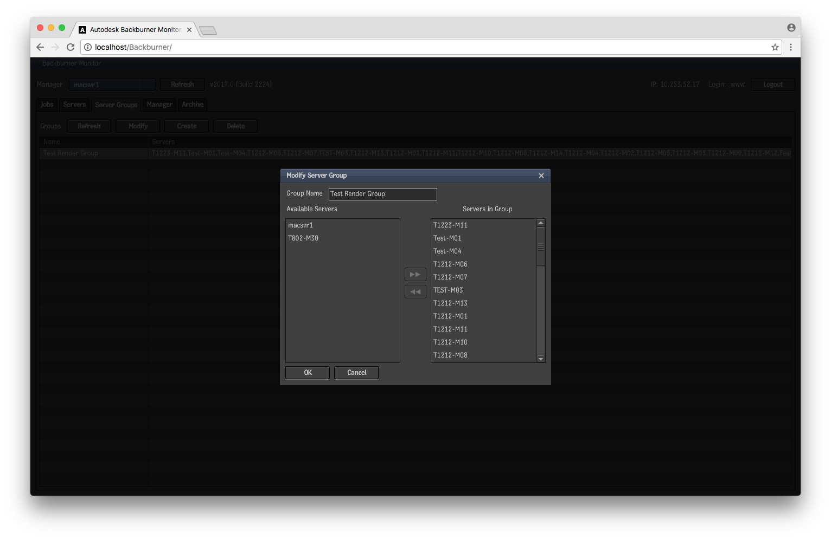Screen dimensions: 831x539
Task: Switch to the Jobs tab
Action: pyautogui.click(x=47, y=105)
